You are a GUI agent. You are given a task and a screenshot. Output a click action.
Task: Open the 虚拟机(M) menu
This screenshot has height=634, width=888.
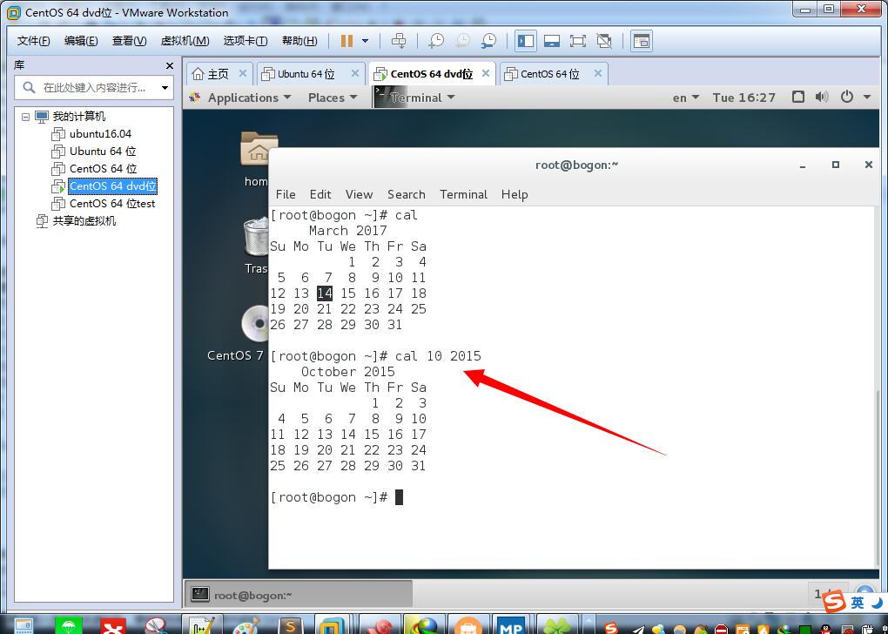coord(185,41)
